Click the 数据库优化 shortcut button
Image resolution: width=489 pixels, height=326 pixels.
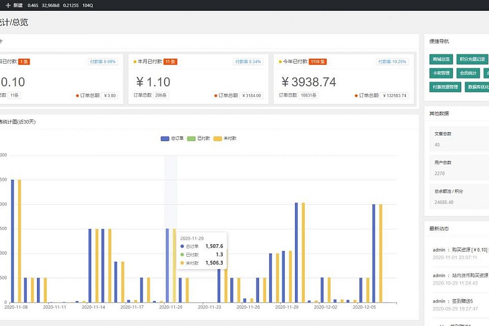(477, 87)
